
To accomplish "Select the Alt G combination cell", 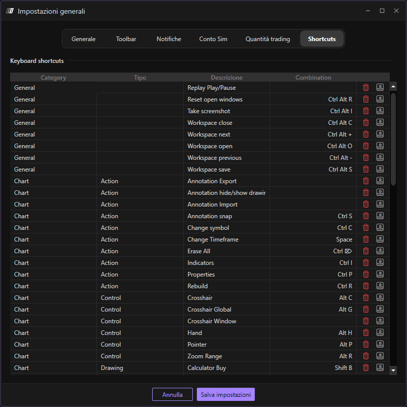I will point(313,310).
